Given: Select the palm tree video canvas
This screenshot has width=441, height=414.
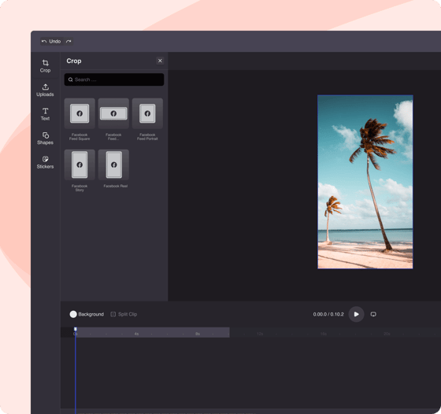Looking at the screenshot, I should [365, 182].
